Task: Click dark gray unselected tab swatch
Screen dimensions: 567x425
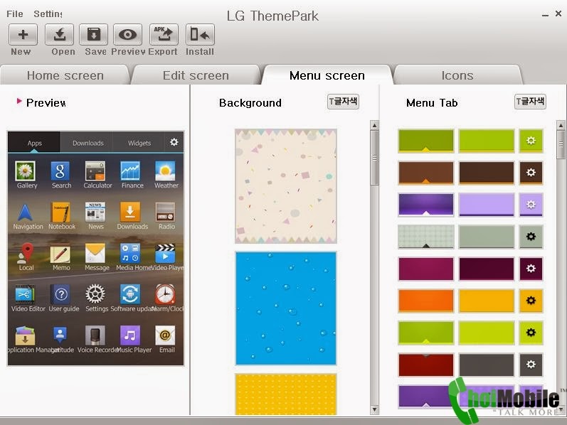Action: point(487,365)
